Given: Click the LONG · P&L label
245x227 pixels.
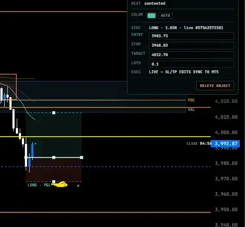Looking at the screenshot, I should (x=39, y=185).
